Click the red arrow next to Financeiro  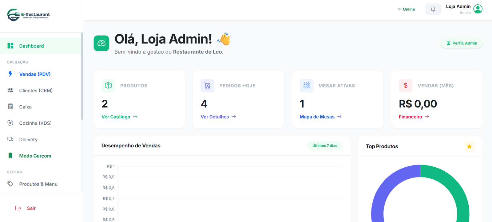[427, 117]
